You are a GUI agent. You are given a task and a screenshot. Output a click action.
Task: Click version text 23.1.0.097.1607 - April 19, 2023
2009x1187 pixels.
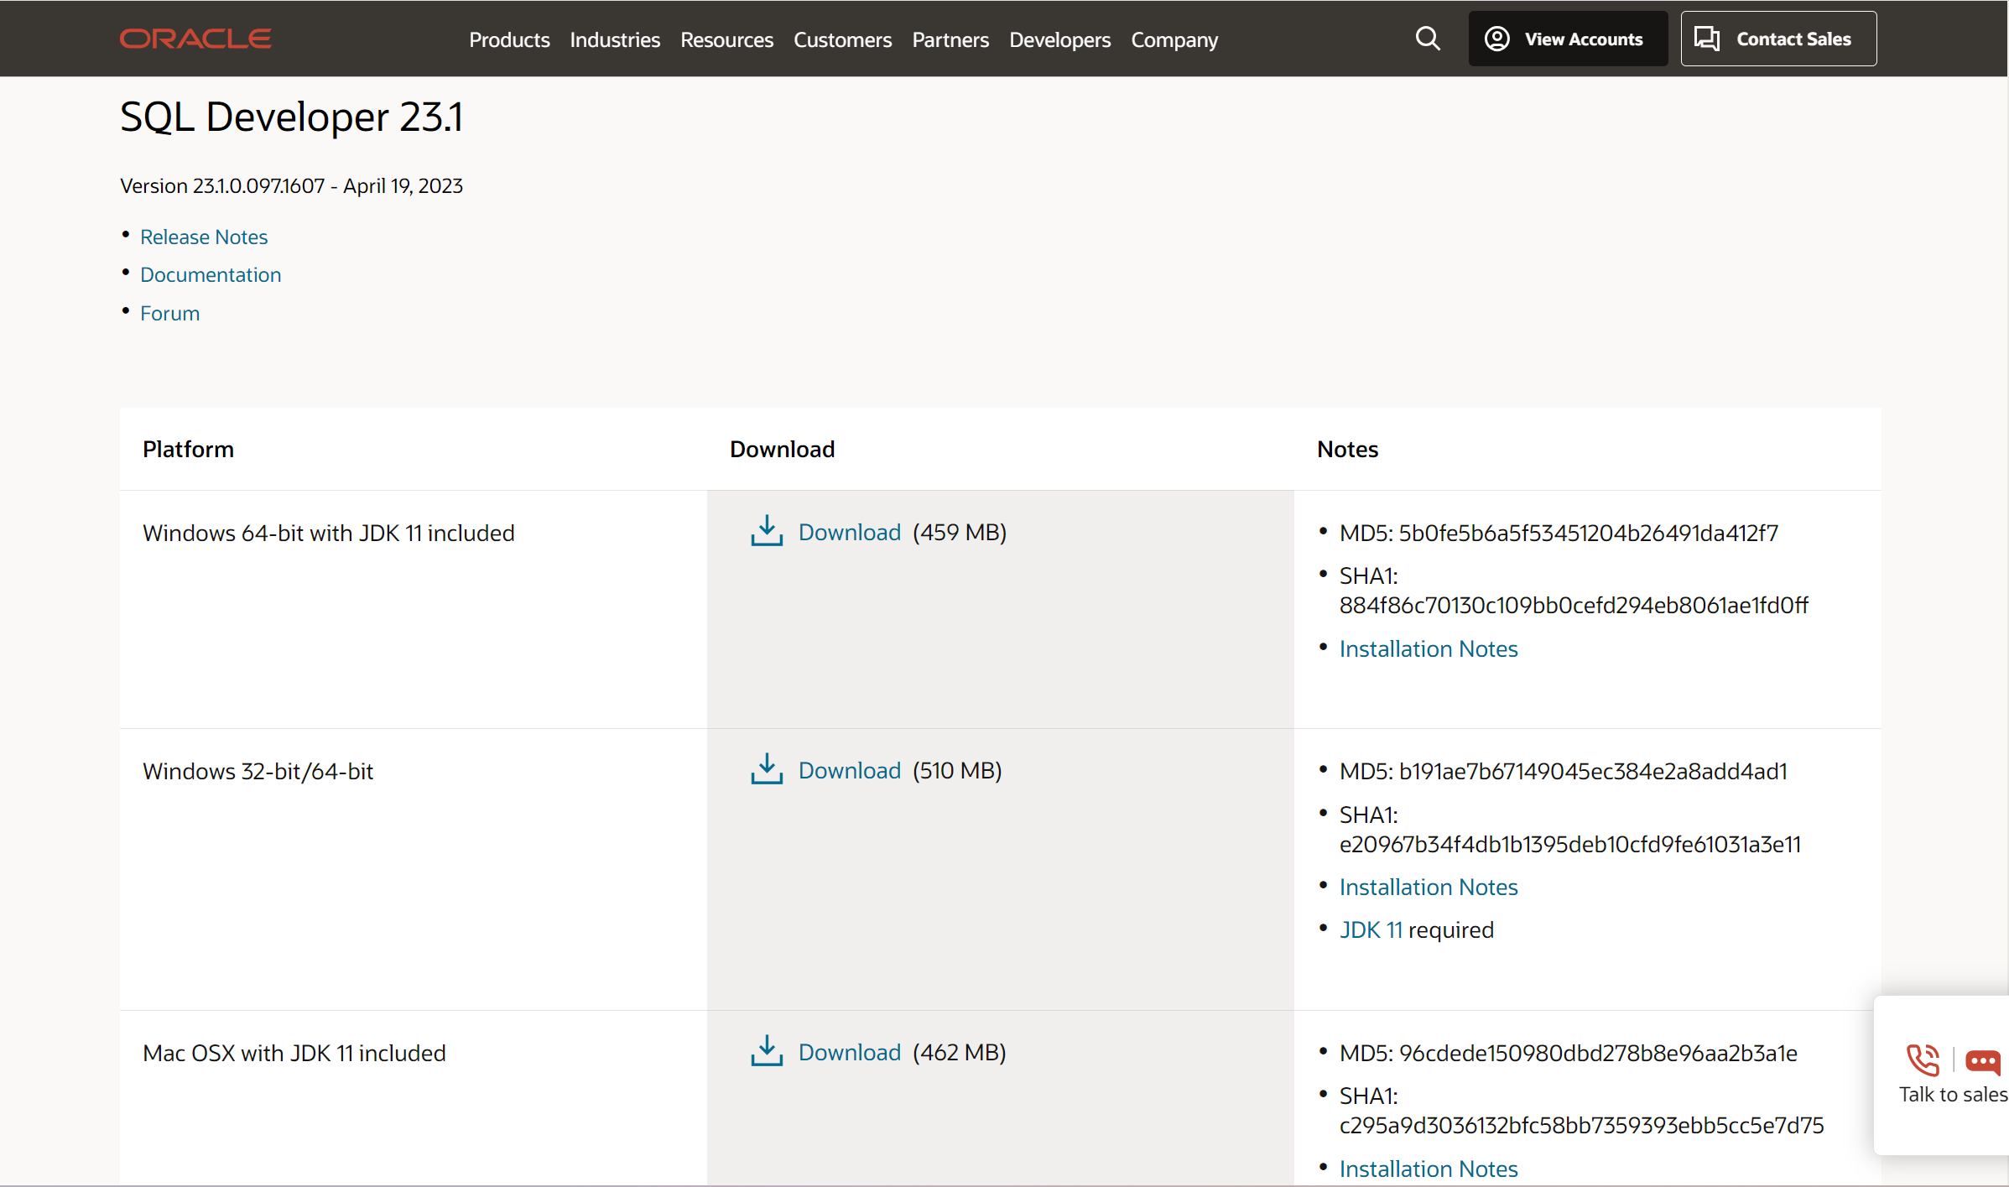point(291,185)
